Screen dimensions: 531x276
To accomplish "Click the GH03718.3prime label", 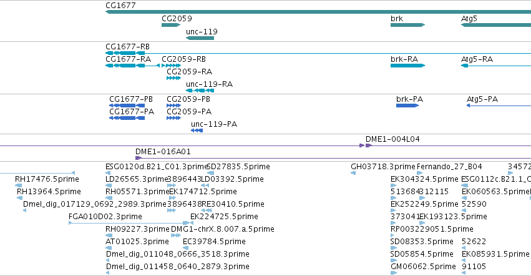I will click(x=383, y=167).
